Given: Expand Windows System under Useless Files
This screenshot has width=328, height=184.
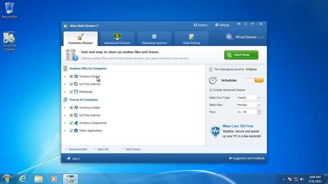Looking at the screenshot, I should pyautogui.click(x=65, y=77).
